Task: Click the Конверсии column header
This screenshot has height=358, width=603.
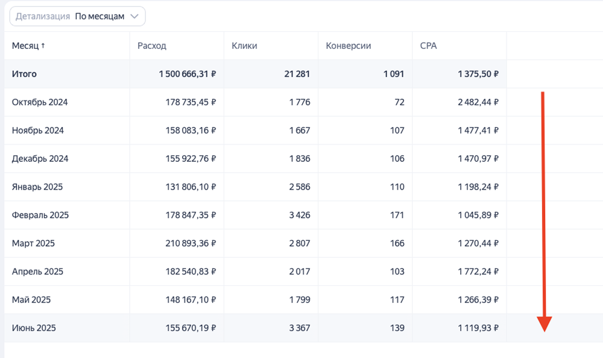Action: 348,46
